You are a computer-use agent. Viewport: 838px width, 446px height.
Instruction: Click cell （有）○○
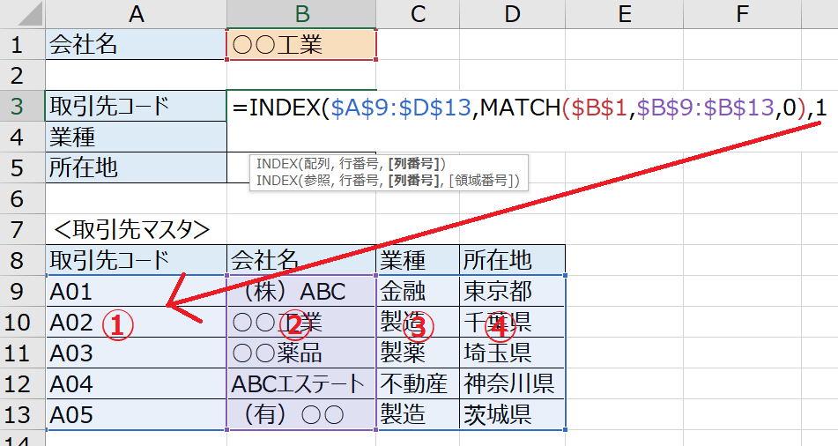pyautogui.click(x=301, y=414)
